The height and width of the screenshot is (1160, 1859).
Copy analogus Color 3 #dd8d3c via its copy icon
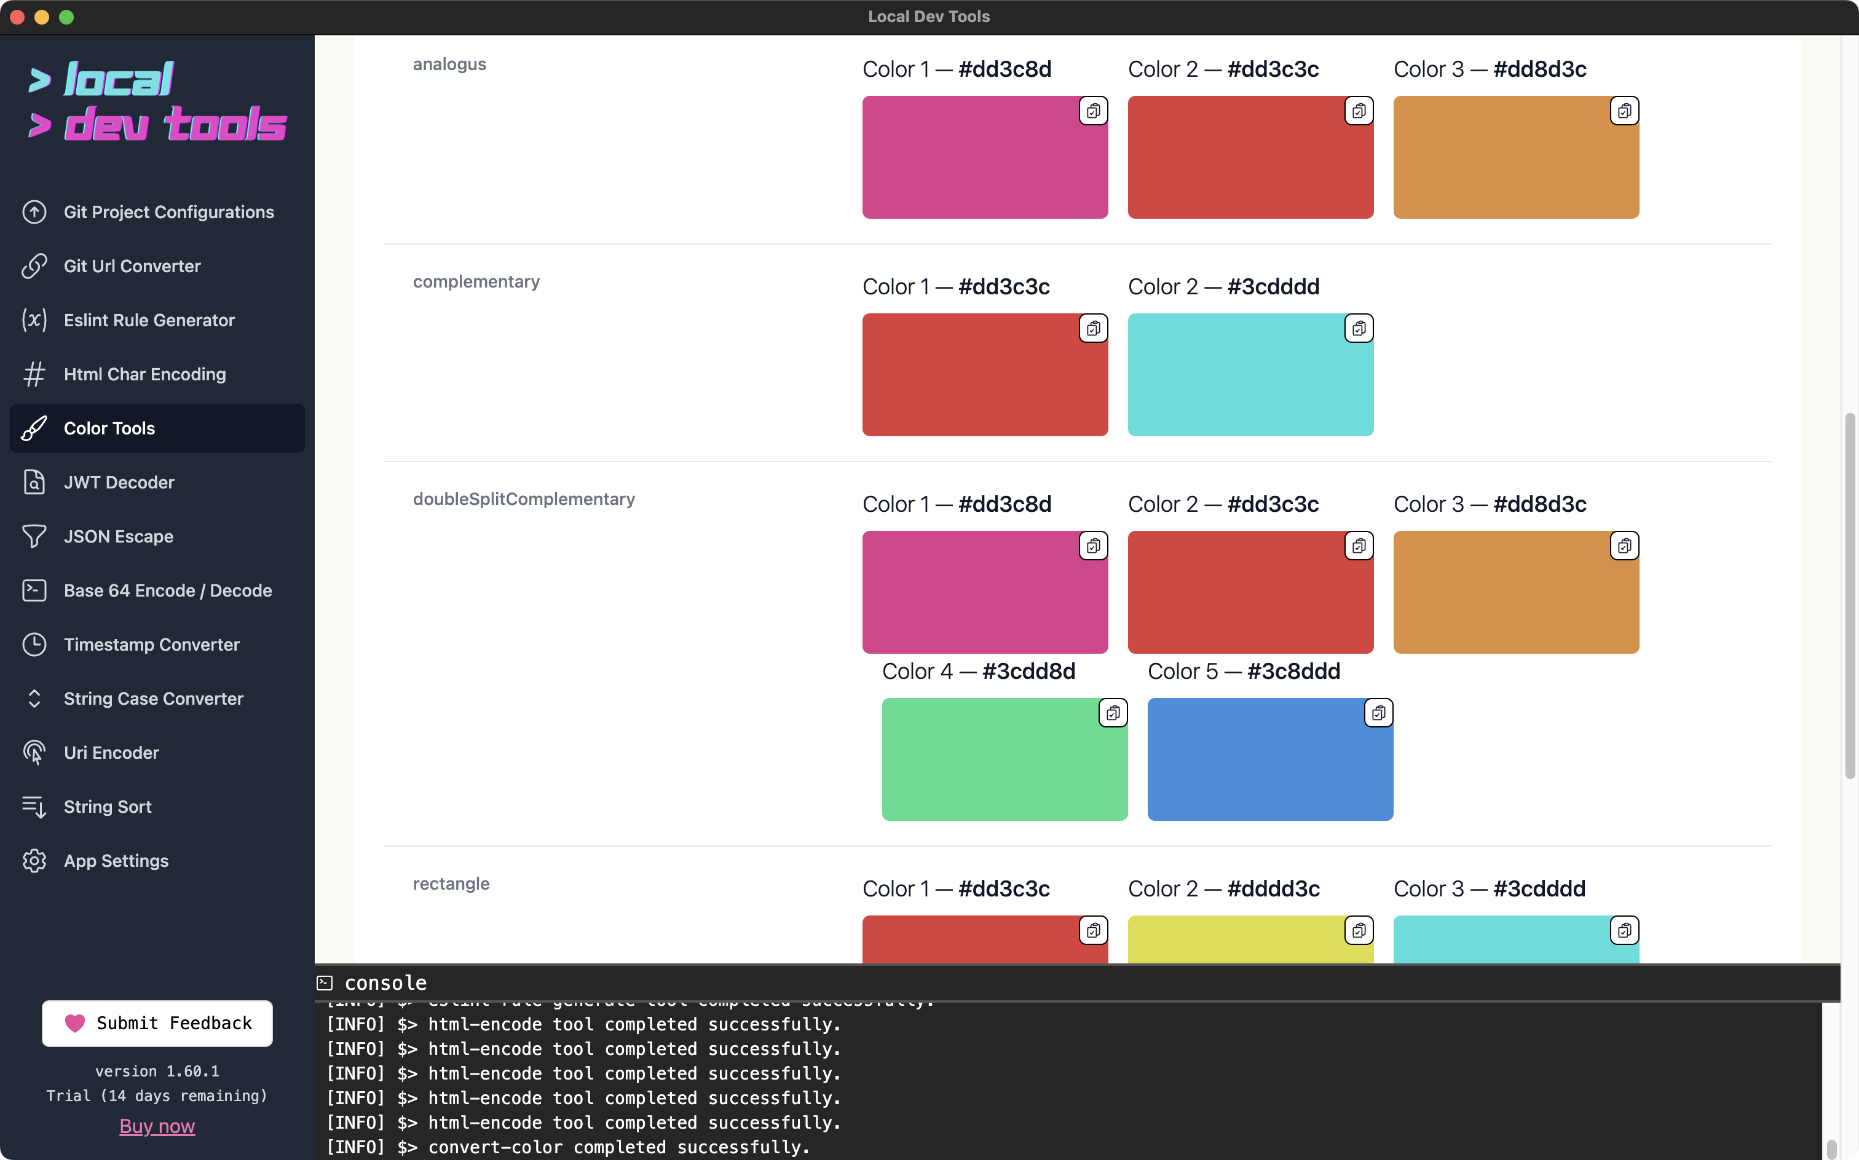click(1624, 111)
